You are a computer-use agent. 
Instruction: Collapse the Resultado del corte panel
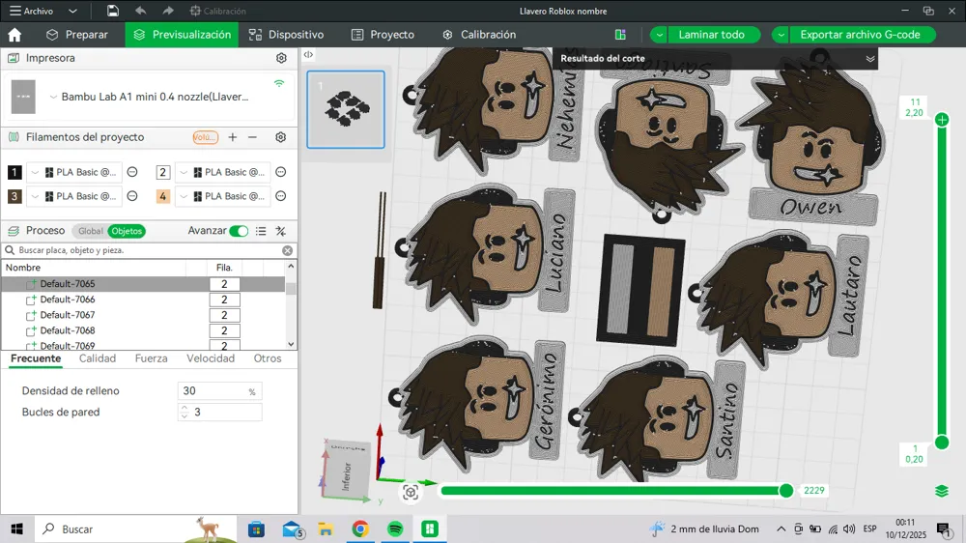tap(870, 59)
